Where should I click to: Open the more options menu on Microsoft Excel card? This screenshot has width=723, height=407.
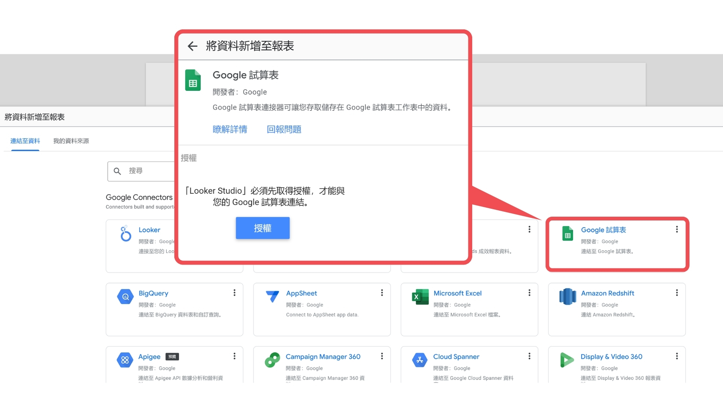tap(529, 293)
